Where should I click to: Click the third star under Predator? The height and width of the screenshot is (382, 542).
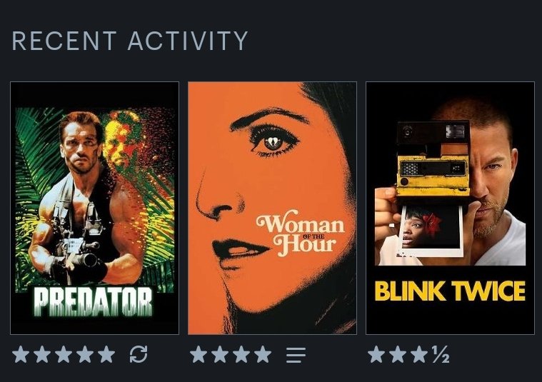point(64,354)
